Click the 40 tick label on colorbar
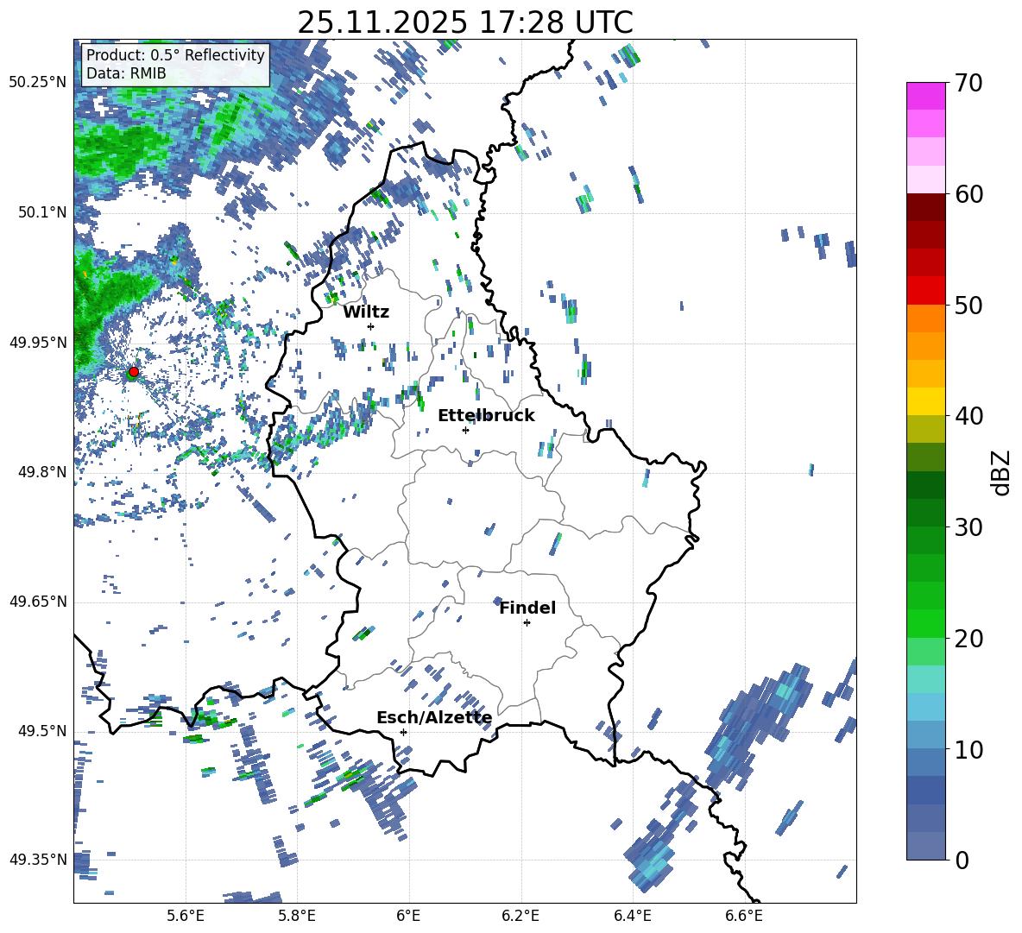Image resolution: width=1022 pixels, height=933 pixels. point(968,416)
